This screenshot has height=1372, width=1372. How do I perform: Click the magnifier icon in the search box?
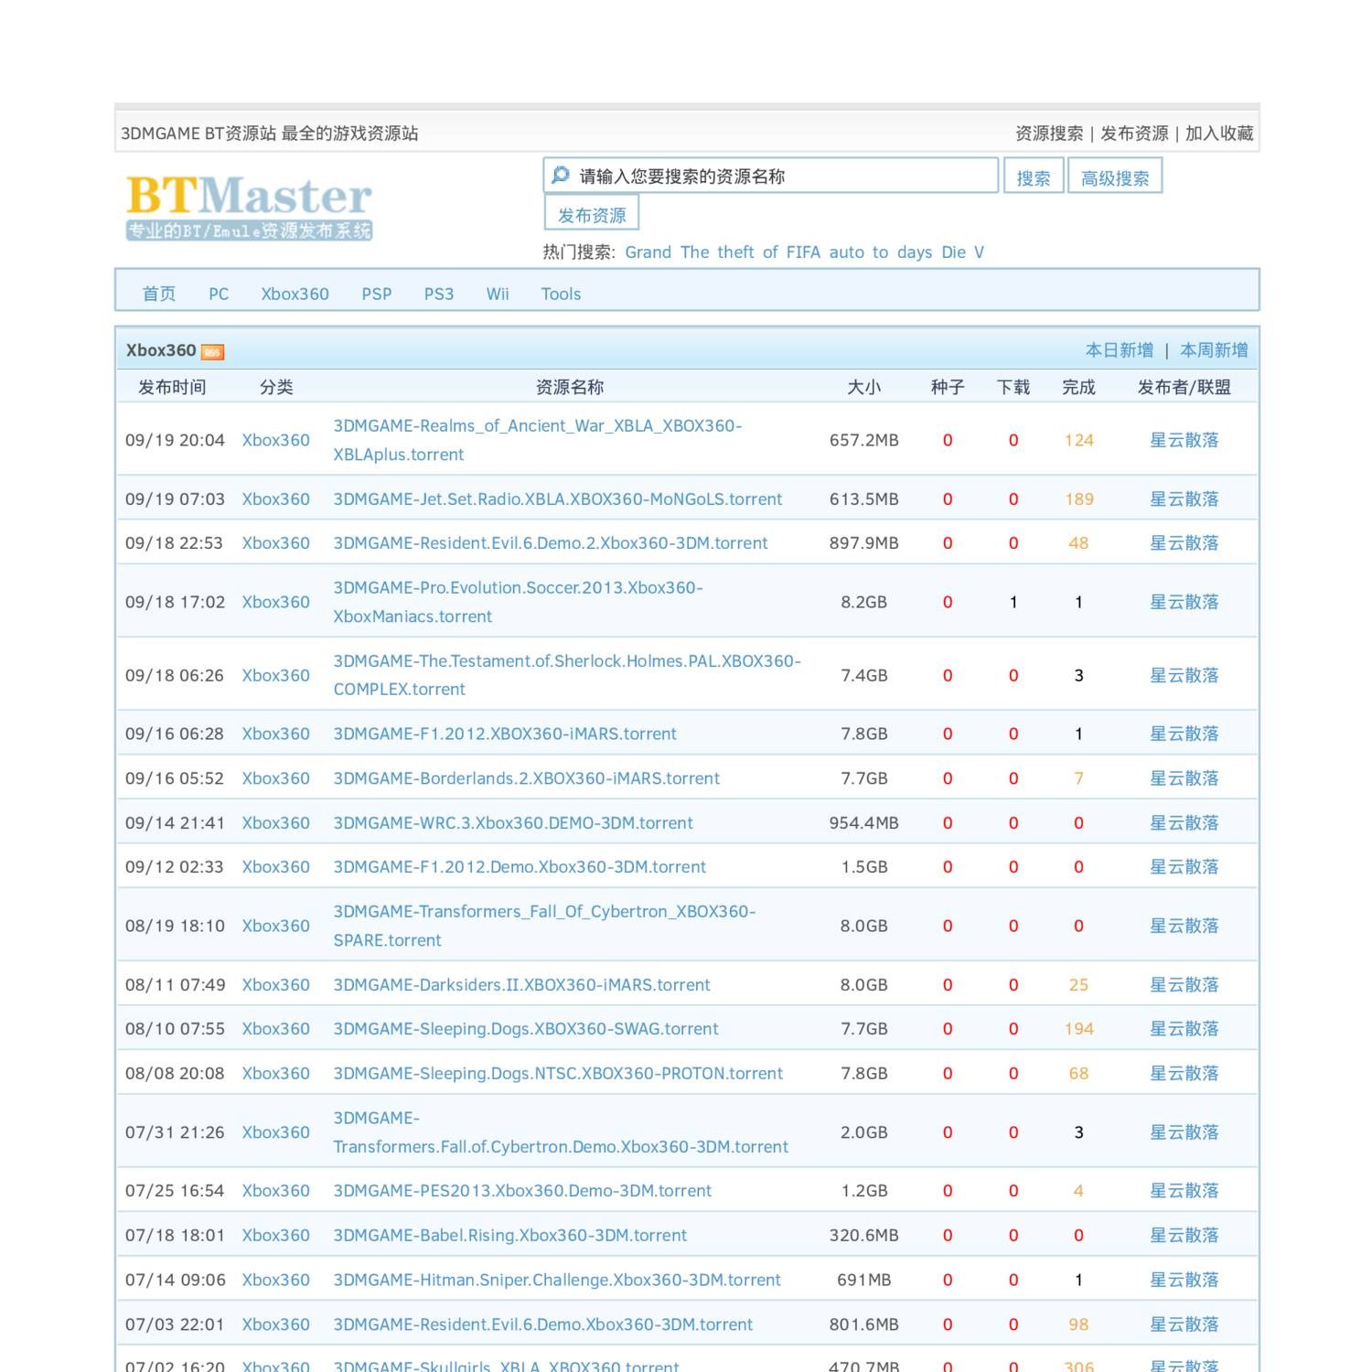point(561,175)
